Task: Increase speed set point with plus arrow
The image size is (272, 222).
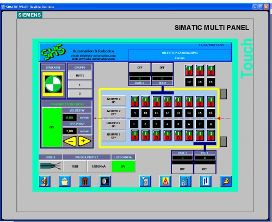Action: click(84, 141)
